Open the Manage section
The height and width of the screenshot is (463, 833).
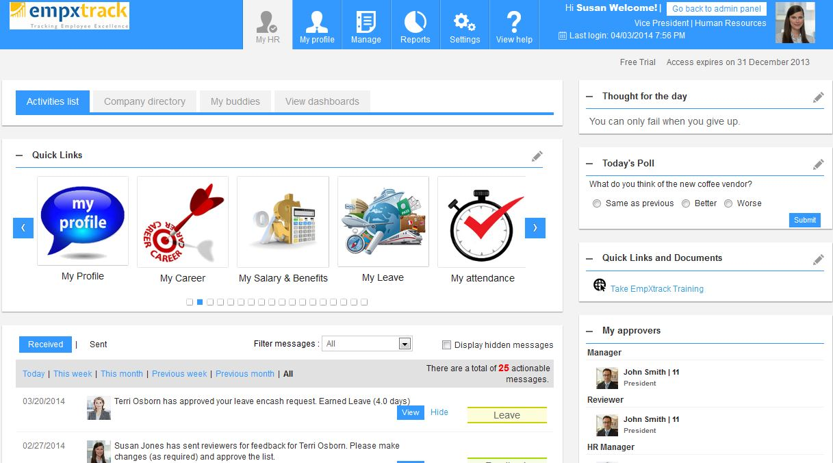click(x=366, y=24)
